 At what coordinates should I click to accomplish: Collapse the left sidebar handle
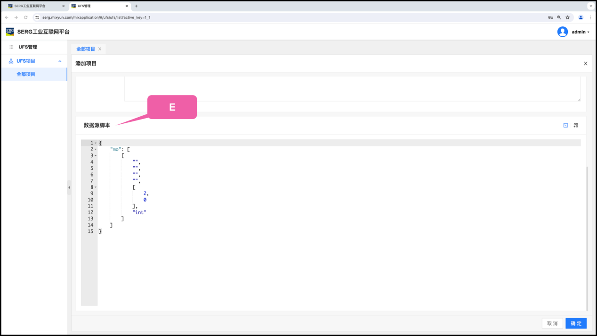coord(69,187)
